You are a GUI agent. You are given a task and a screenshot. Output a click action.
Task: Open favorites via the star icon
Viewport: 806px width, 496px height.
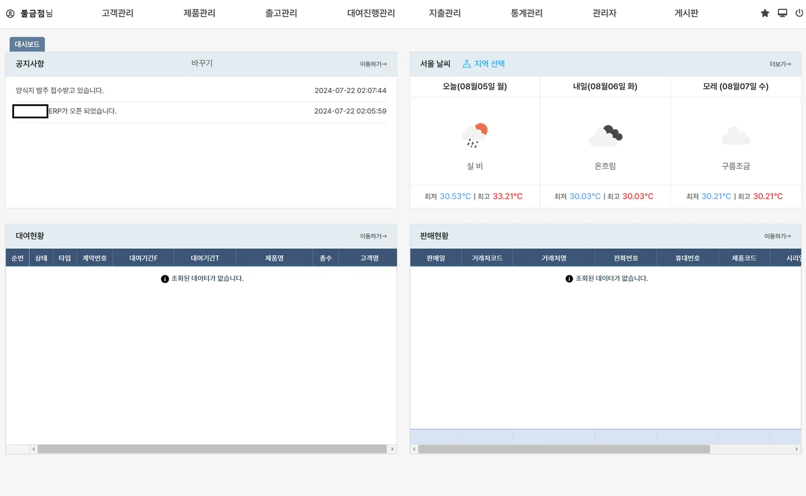(x=765, y=13)
